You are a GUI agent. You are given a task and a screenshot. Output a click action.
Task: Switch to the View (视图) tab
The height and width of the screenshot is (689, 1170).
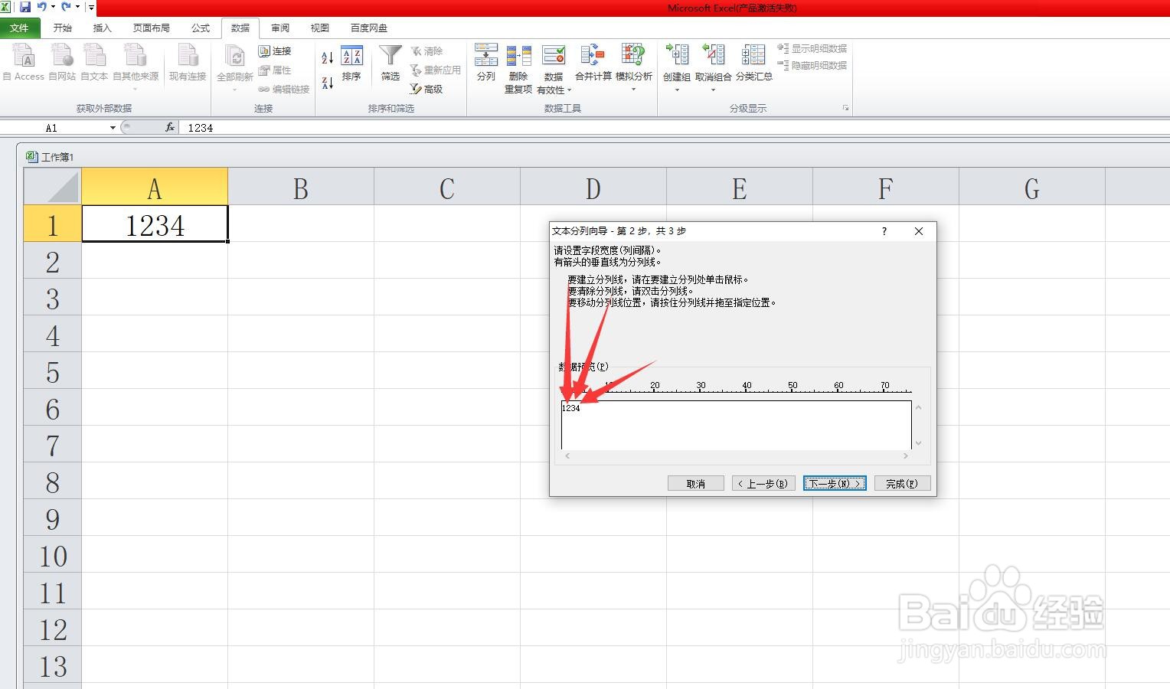click(x=319, y=28)
